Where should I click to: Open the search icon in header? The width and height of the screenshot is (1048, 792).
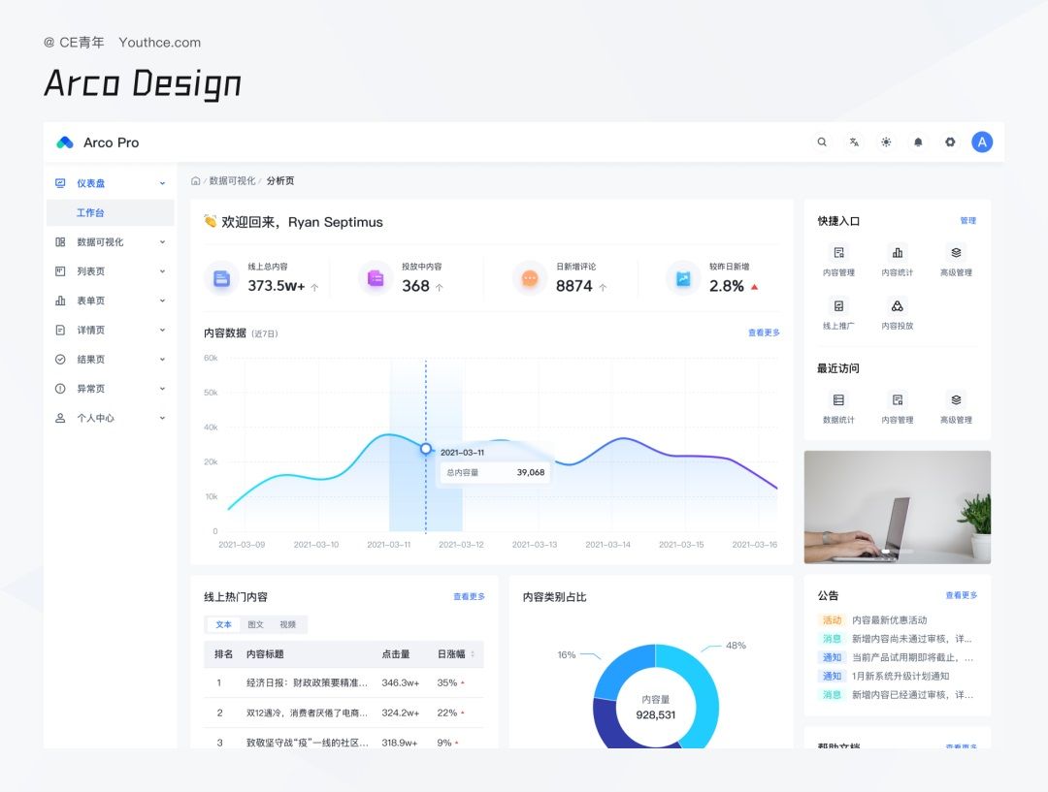tap(822, 143)
